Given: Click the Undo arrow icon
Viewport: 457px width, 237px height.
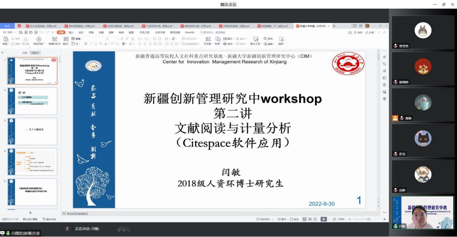Looking at the screenshot, I should (x=41, y=32).
